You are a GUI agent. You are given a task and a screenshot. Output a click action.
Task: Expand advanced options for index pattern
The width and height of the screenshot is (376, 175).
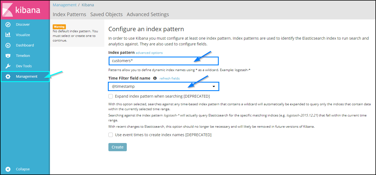[149, 53]
